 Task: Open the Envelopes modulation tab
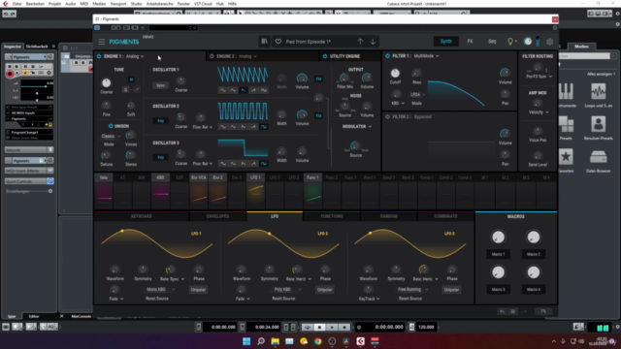click(217, 216)
